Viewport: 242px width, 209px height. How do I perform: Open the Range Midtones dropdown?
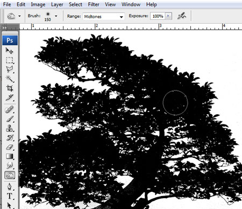104,17
